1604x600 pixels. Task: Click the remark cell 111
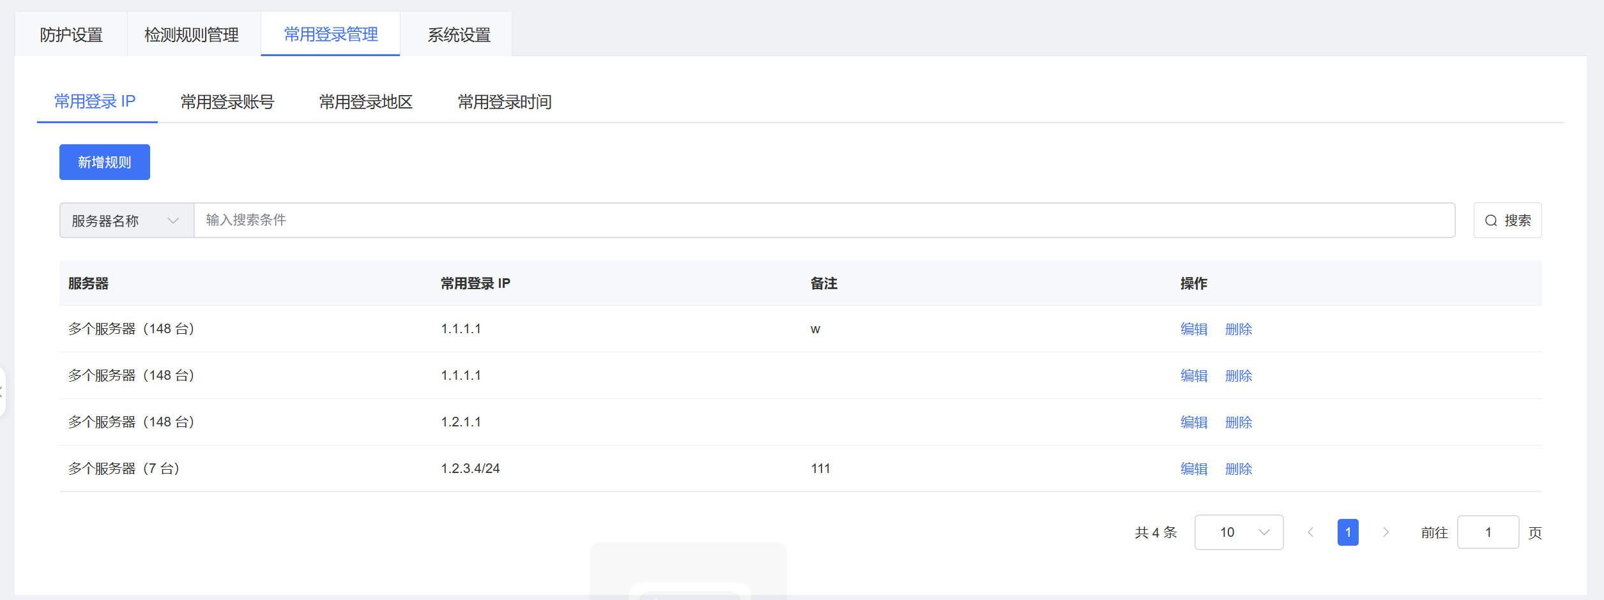coord(820,469)
